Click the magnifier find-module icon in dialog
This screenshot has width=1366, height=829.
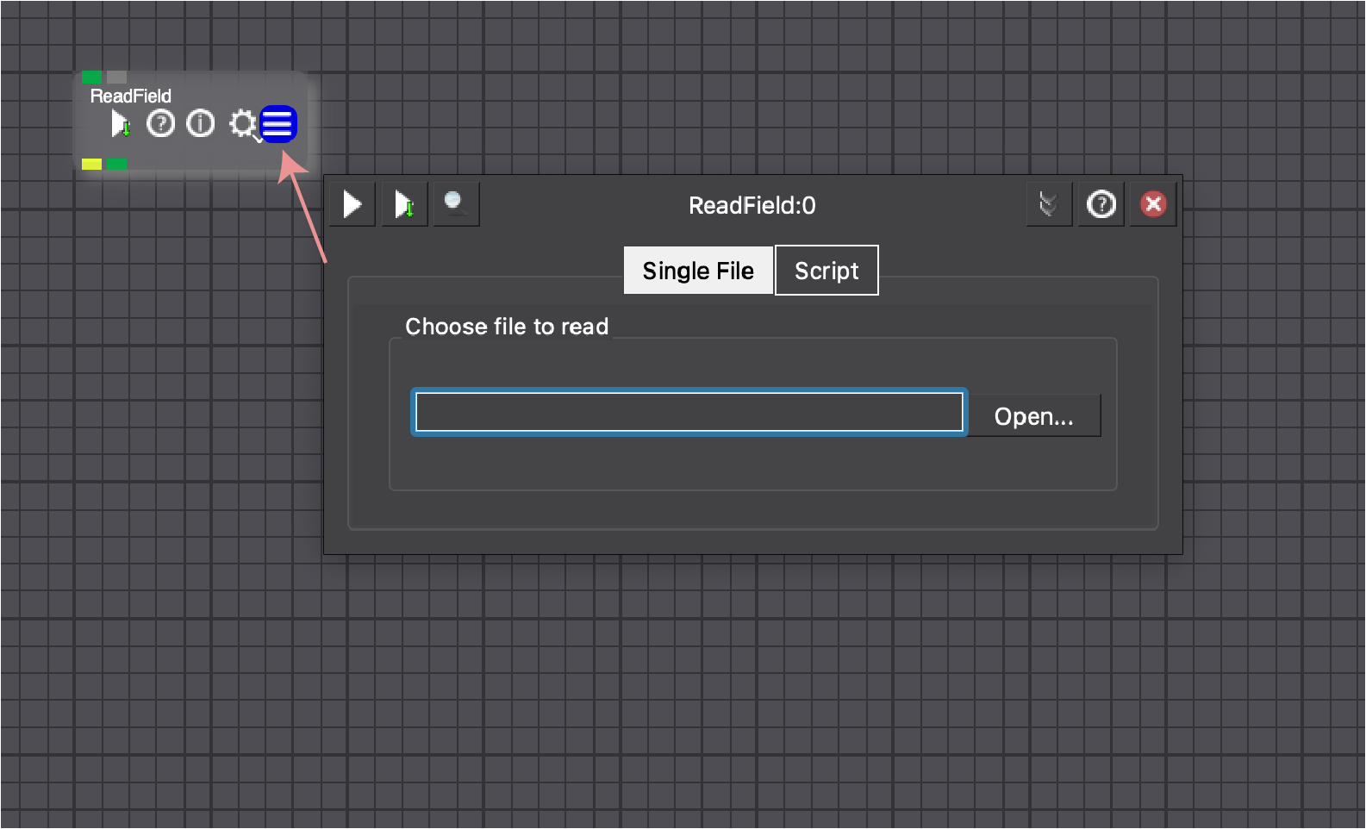(x=455, y=204)
